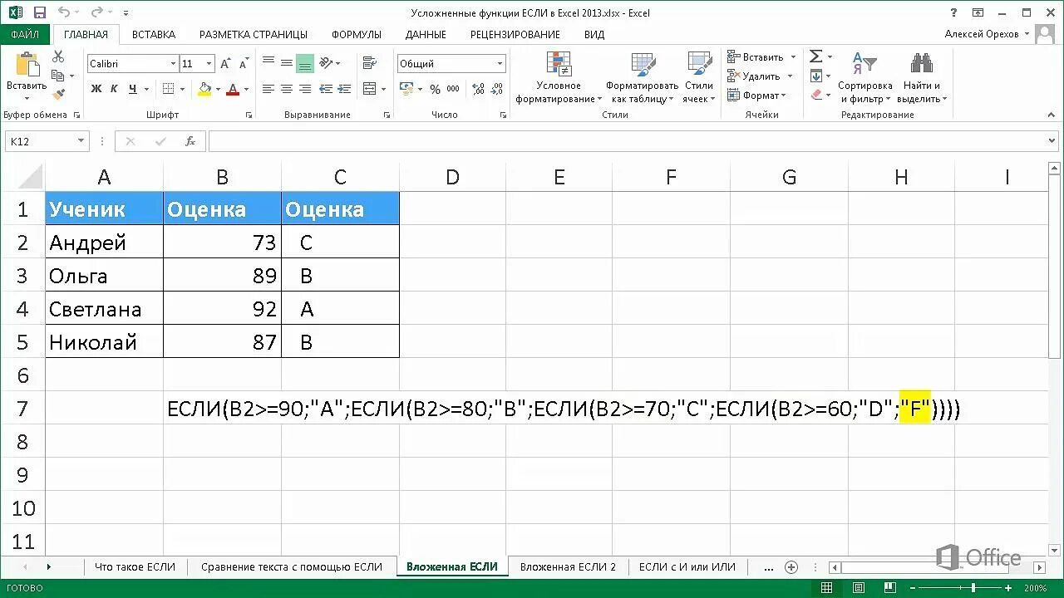Open Find and Select (Найти и выделить)
The height and width of the screenshot is (598, 1064).
(922, 79)
